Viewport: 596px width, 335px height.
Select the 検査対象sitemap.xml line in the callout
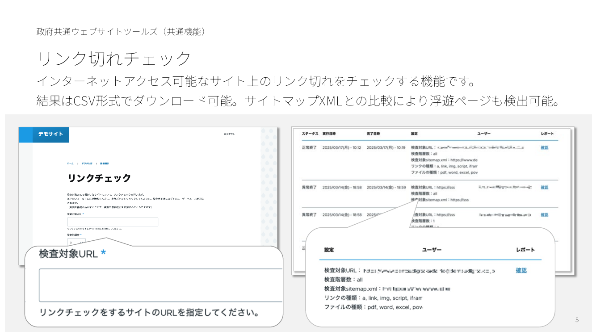[x=387, y=289]
